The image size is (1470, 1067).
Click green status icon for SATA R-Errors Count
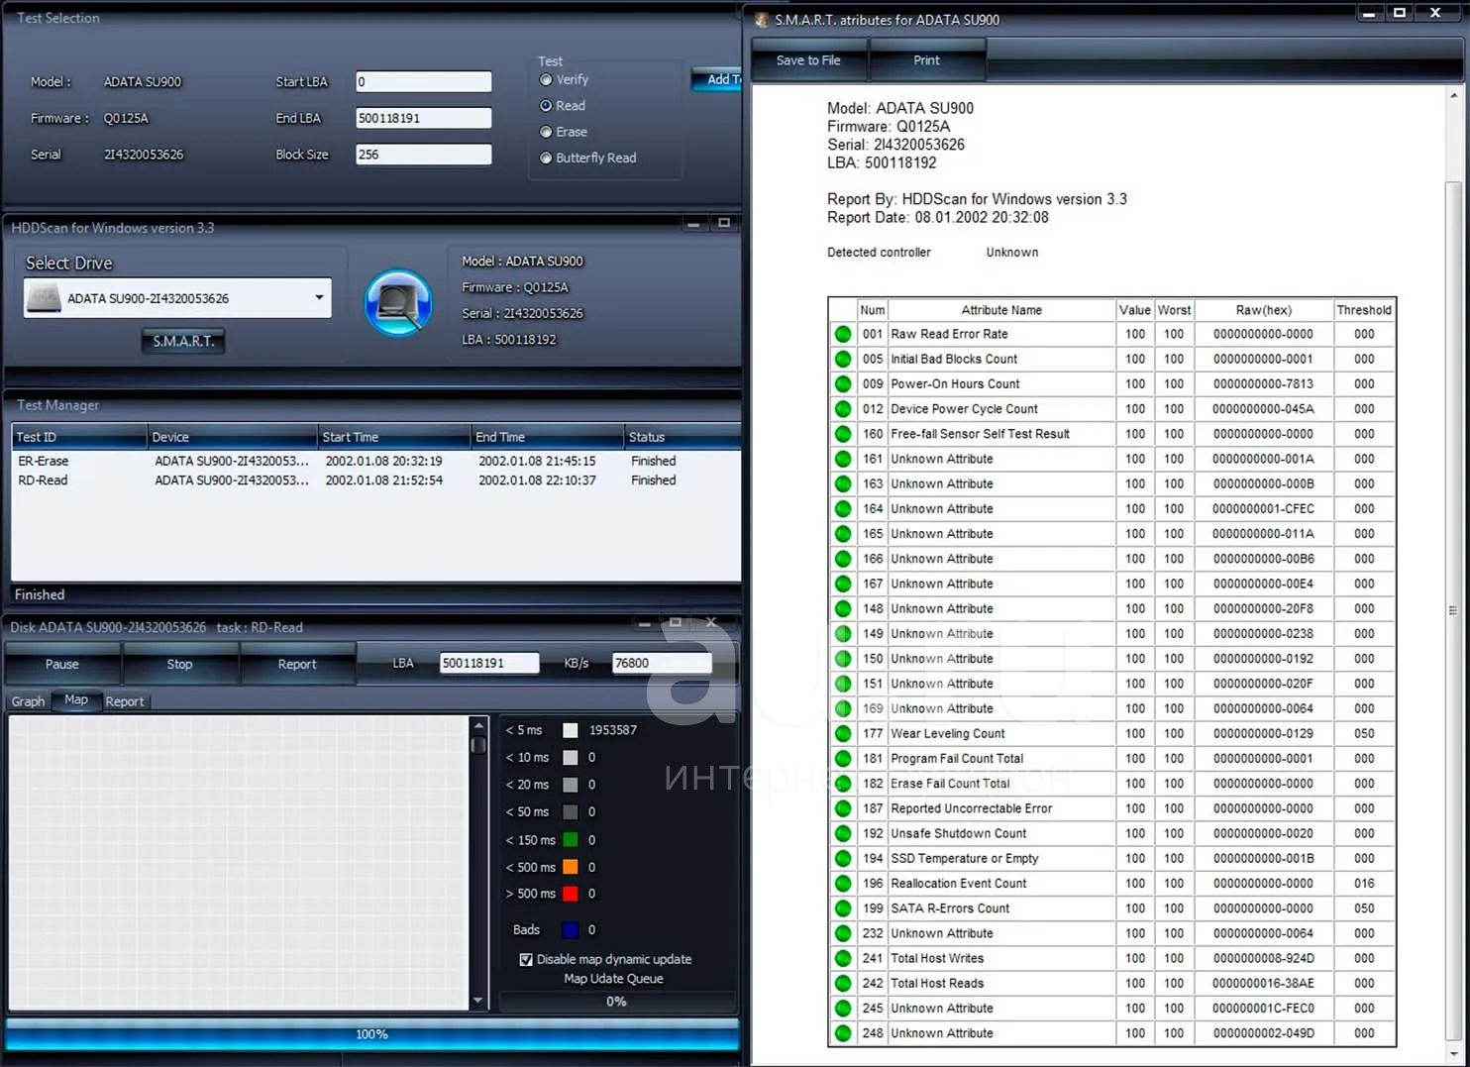(x=843, y=907)
